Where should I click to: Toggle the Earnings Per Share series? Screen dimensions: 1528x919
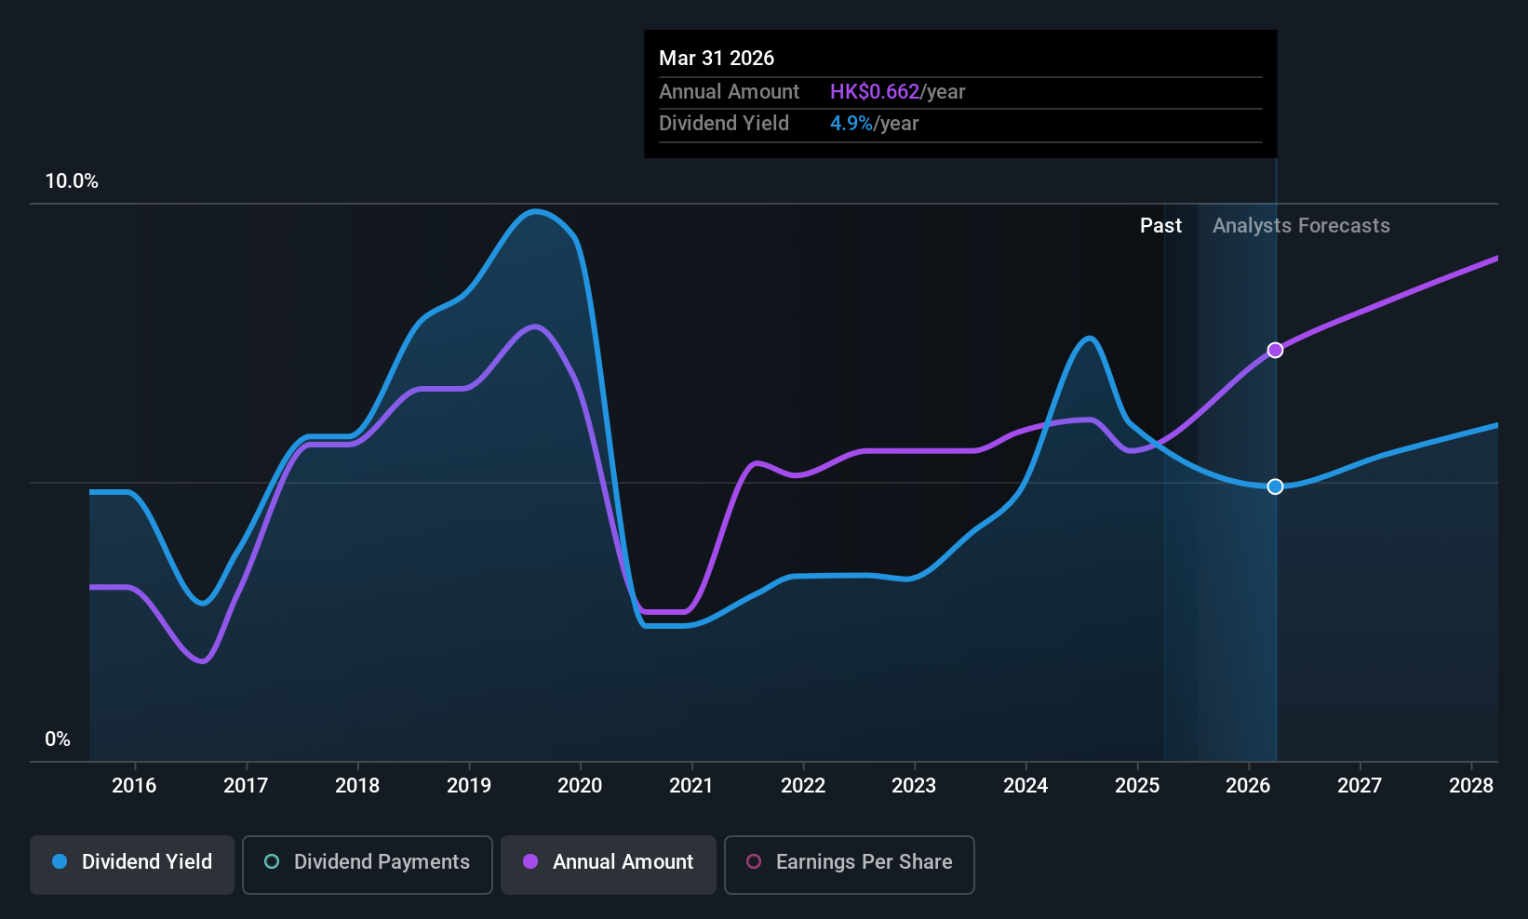tap(850, 865)
